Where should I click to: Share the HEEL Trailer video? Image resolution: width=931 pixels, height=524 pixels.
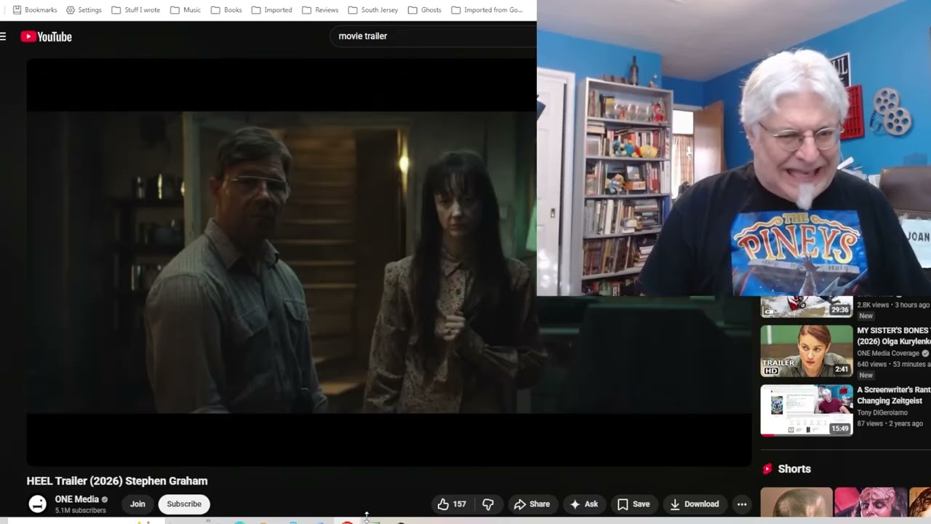point(532,504)
